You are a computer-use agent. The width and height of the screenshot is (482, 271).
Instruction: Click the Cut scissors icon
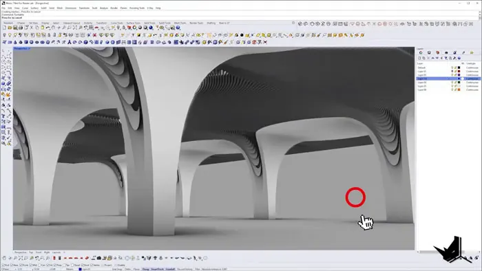(32, 28)
